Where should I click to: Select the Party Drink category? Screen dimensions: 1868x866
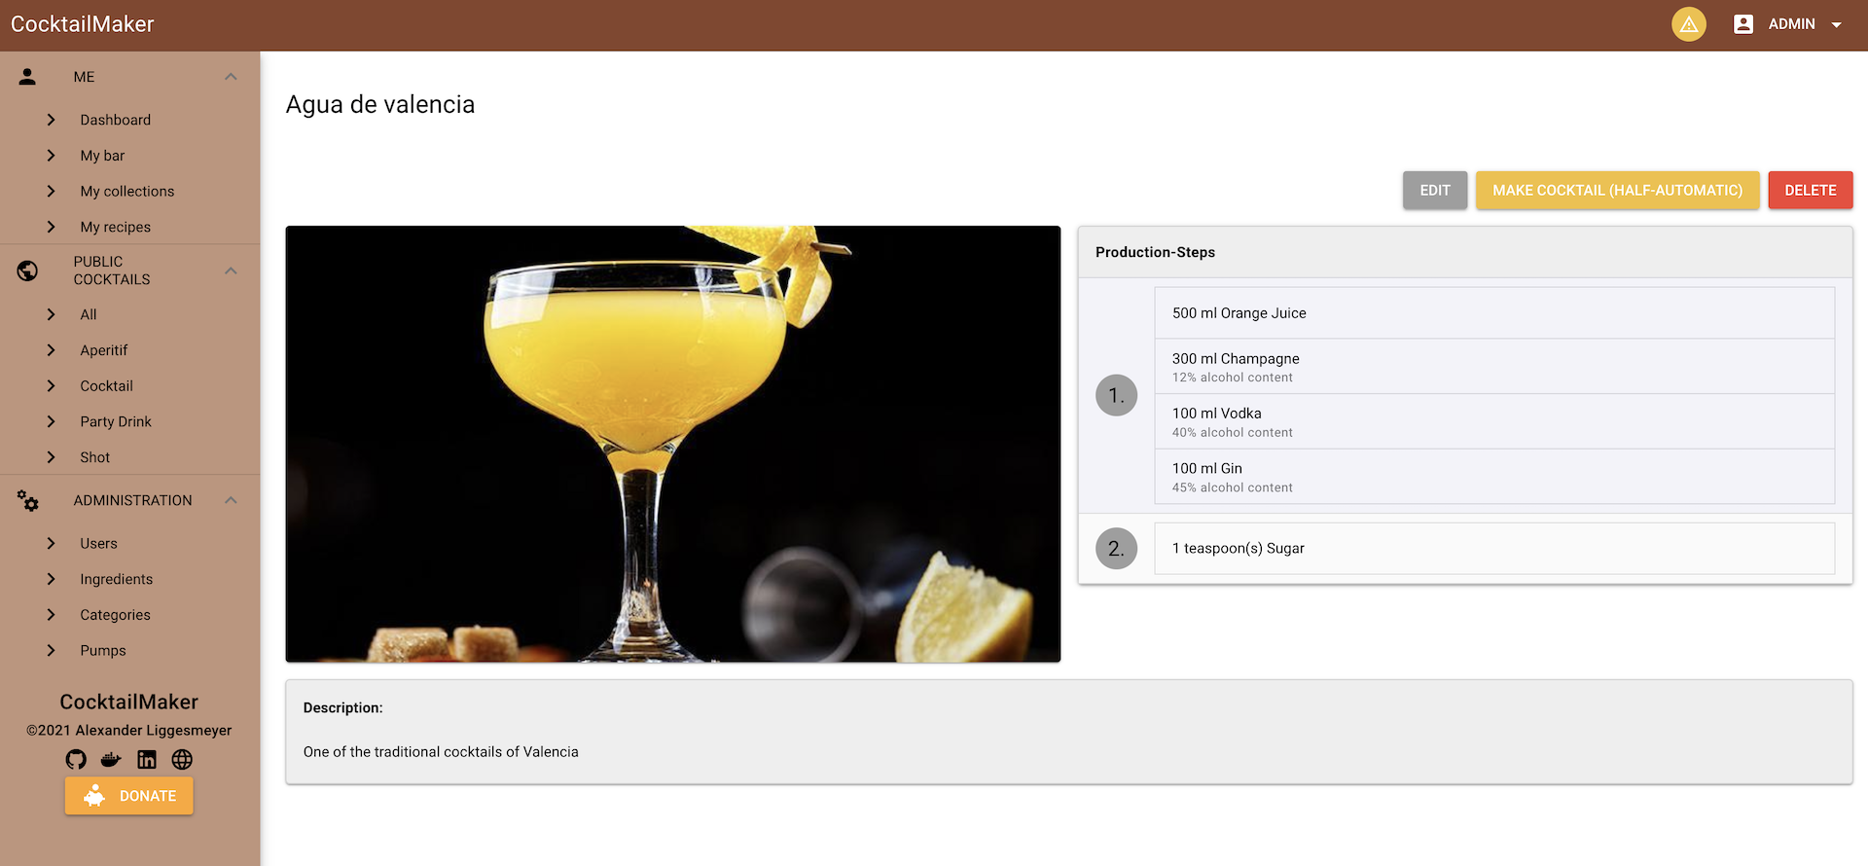[x=116, y=421]
